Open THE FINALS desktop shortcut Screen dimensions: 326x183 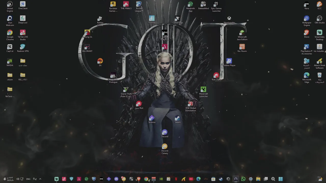click(126, 6)
